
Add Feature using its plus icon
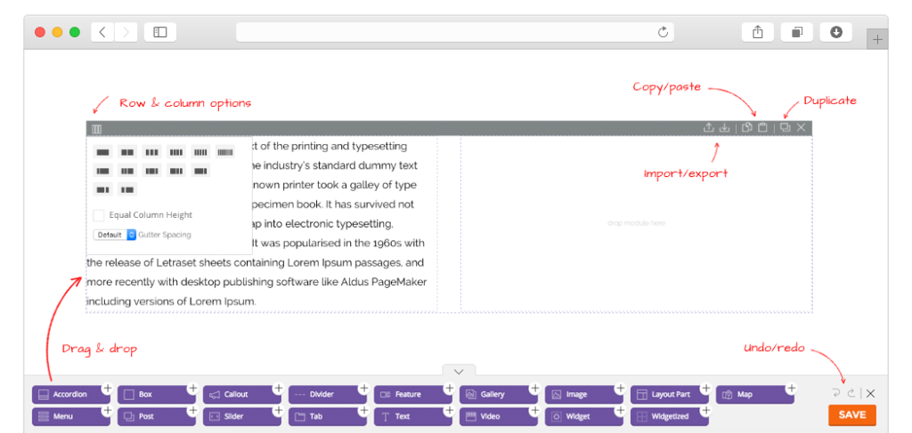click(x=449, y=388)
